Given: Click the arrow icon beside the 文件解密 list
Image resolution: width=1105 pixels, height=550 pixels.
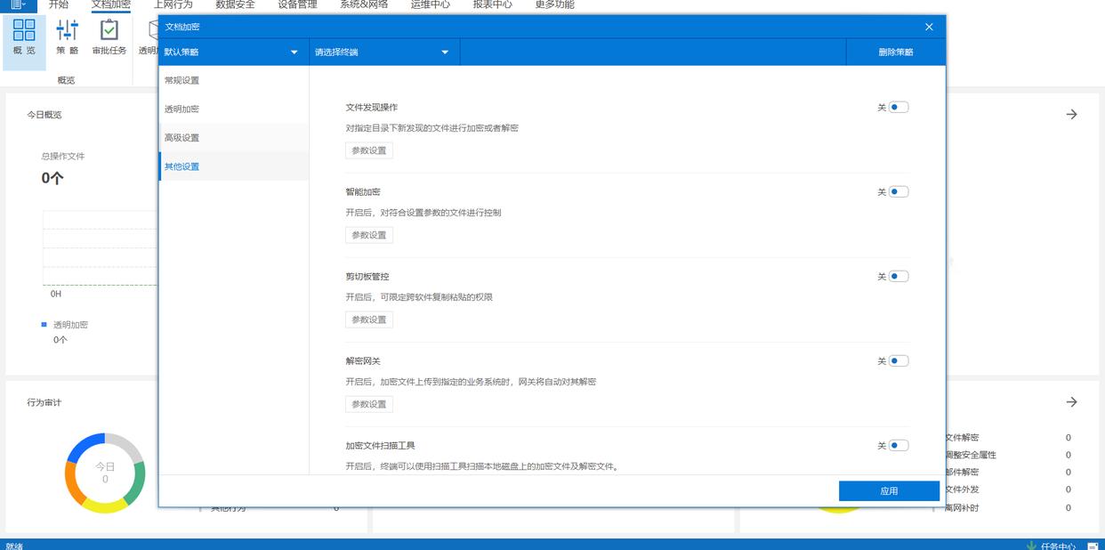Looking at the screenshot, I should pos(1071,402).
